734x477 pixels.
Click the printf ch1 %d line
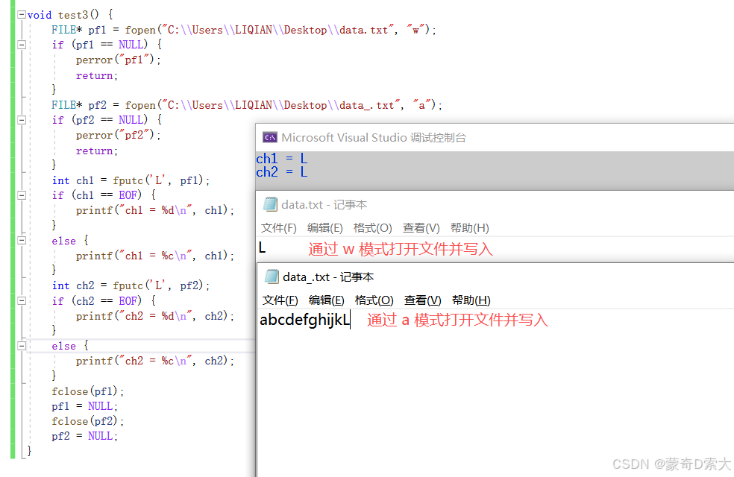155,210
